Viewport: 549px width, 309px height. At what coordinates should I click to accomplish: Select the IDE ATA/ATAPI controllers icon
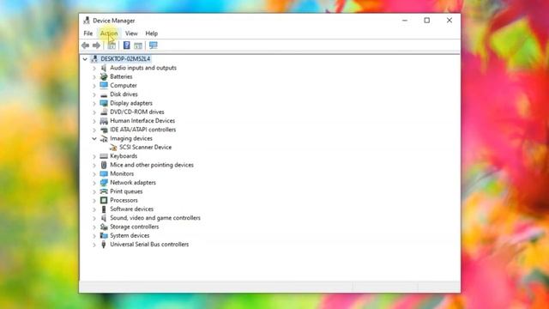click(x=104, y=130)
